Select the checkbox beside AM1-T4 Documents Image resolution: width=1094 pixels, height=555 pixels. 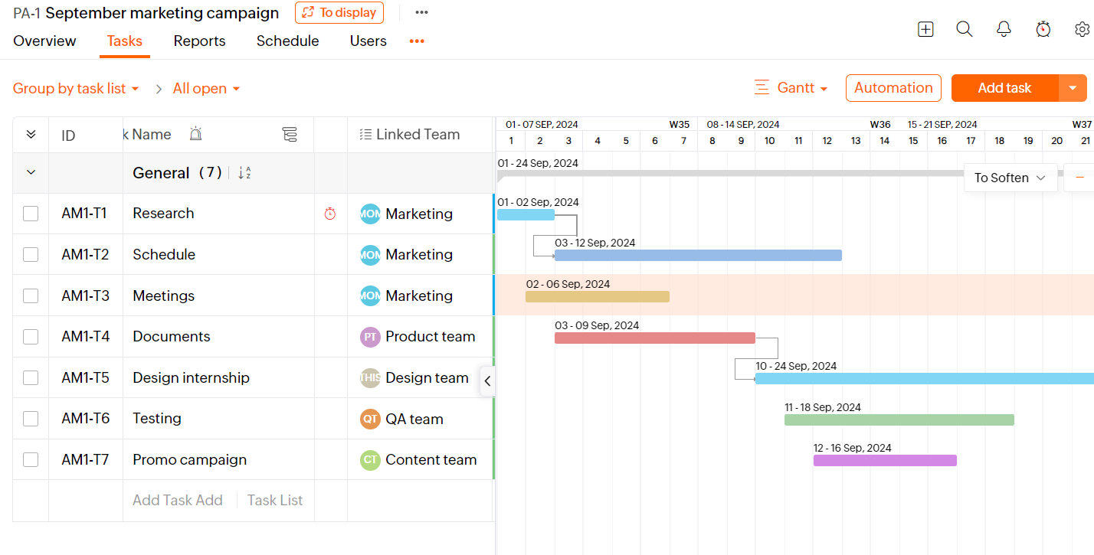click(30, 336)
